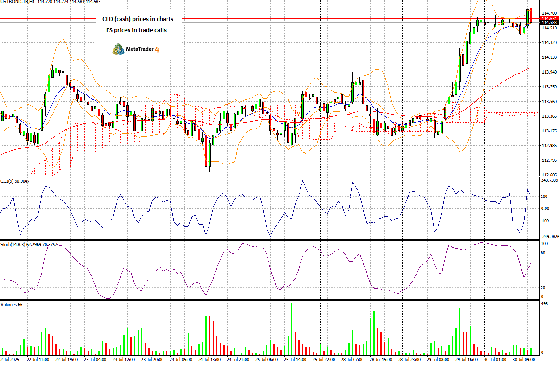This screenshot has width=559, height=365.
Task: Click the 113.175 price axis label
Action: click(x=549, y=131)
